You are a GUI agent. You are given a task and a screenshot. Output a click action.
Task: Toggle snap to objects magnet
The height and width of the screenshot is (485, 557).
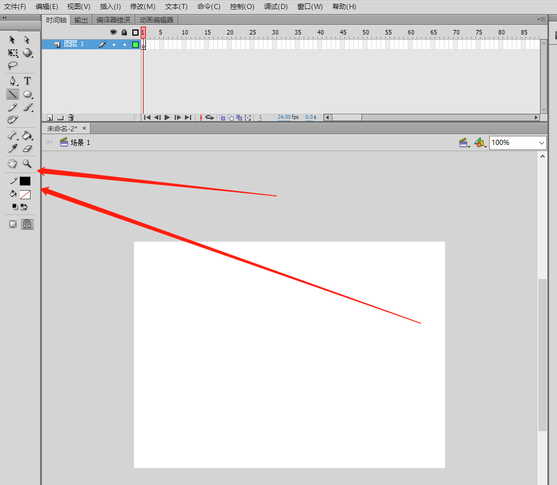coord(27,224)
